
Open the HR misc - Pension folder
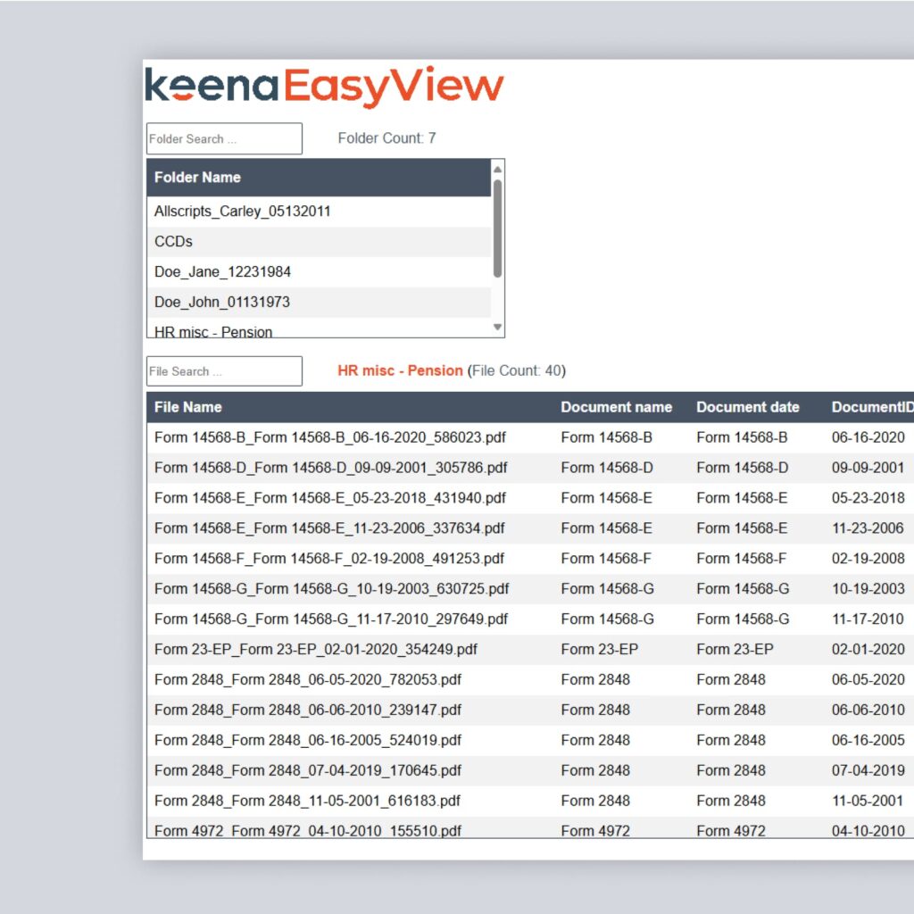click(x=213, y=331)
